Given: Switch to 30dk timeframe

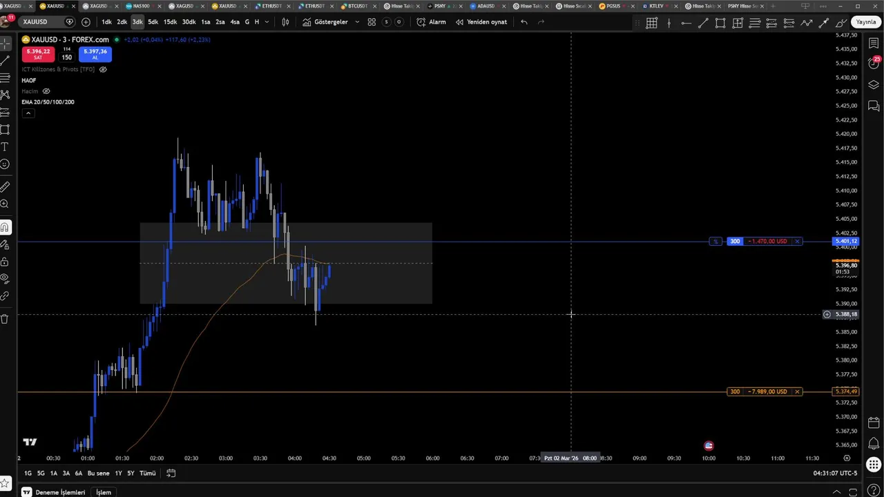Looking at the screenshot, I should 189,22.
